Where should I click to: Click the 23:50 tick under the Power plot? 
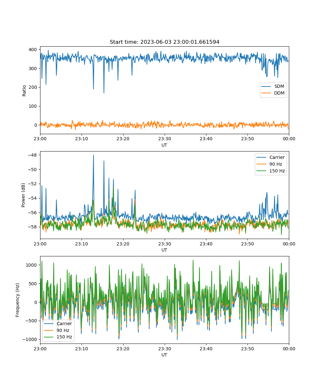(x=247, y=244)
